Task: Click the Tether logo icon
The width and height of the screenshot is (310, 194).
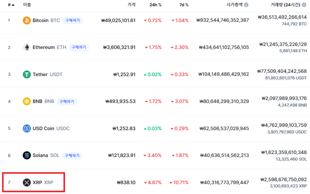Action: 27,74
